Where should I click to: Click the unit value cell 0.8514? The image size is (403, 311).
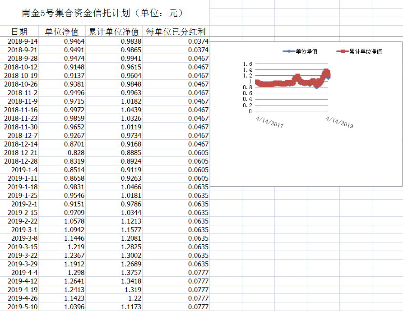click(x=62, y=170)
